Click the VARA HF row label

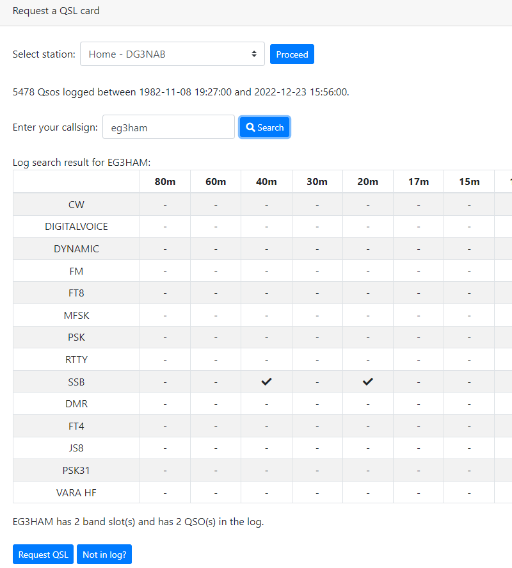coord(76,492)
